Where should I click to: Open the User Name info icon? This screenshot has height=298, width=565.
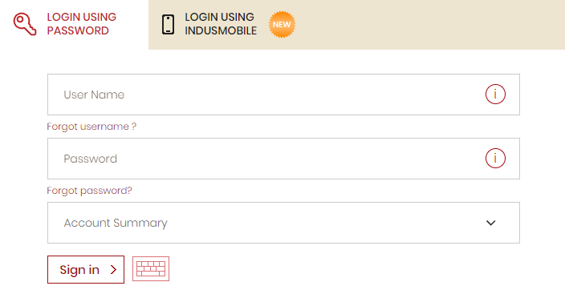(495, 95)
